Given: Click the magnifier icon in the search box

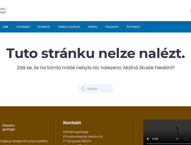Looking at the screenshot, I should [83, 89].
